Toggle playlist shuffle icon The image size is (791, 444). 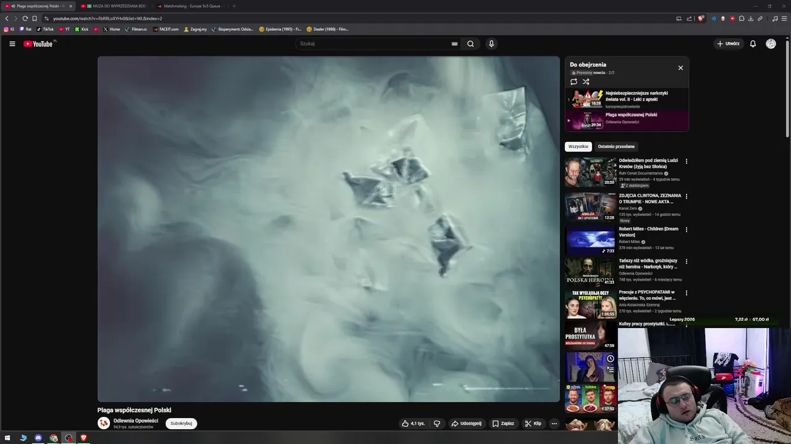click(x=586, y=81)
